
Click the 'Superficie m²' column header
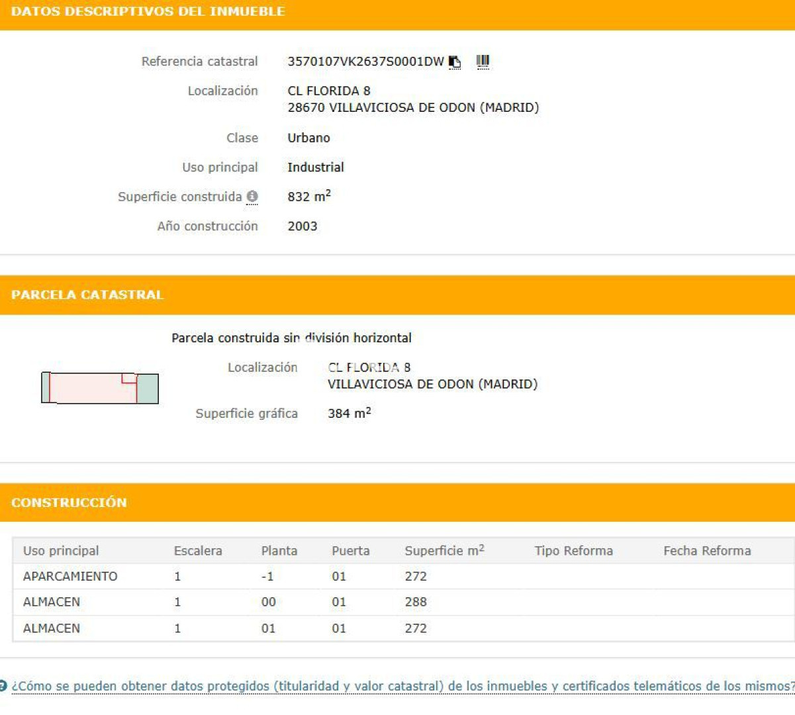[x=444, y=551]
